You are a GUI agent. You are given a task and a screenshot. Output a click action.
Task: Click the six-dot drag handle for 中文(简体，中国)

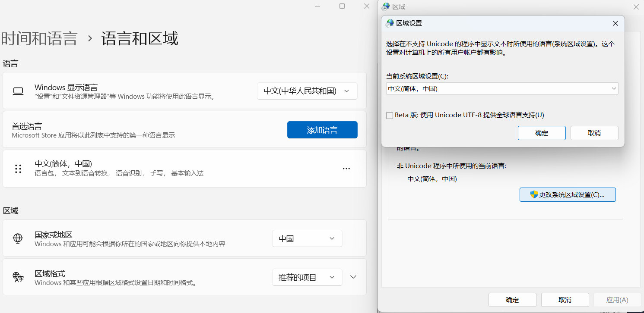point(18,169)
